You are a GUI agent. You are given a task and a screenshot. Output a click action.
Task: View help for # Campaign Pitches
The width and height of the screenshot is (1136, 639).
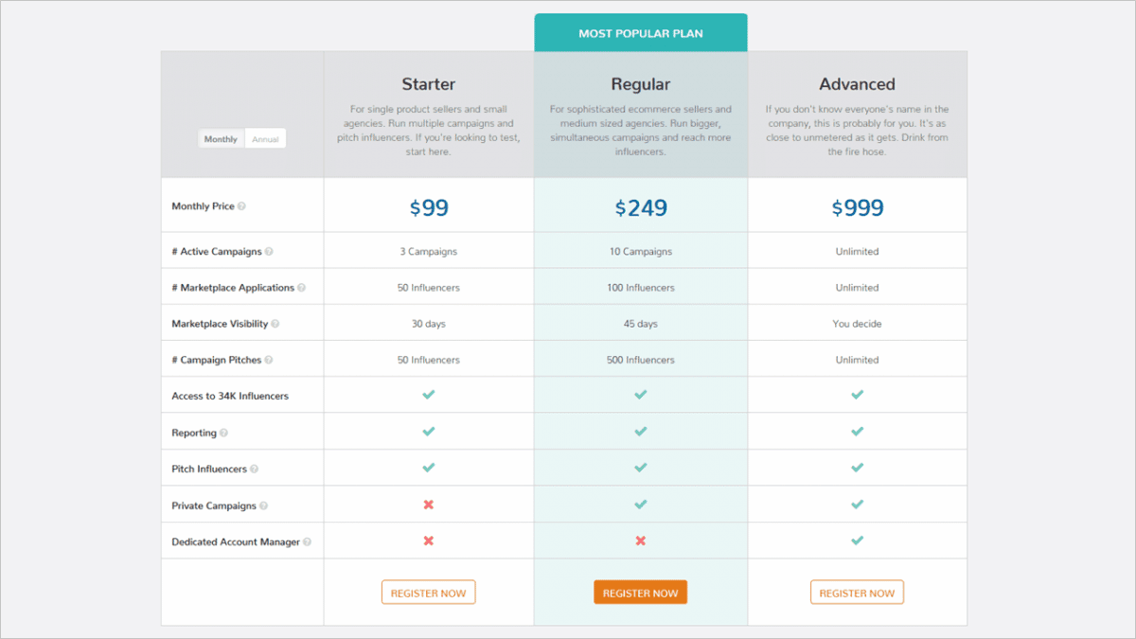click(268, 358)
